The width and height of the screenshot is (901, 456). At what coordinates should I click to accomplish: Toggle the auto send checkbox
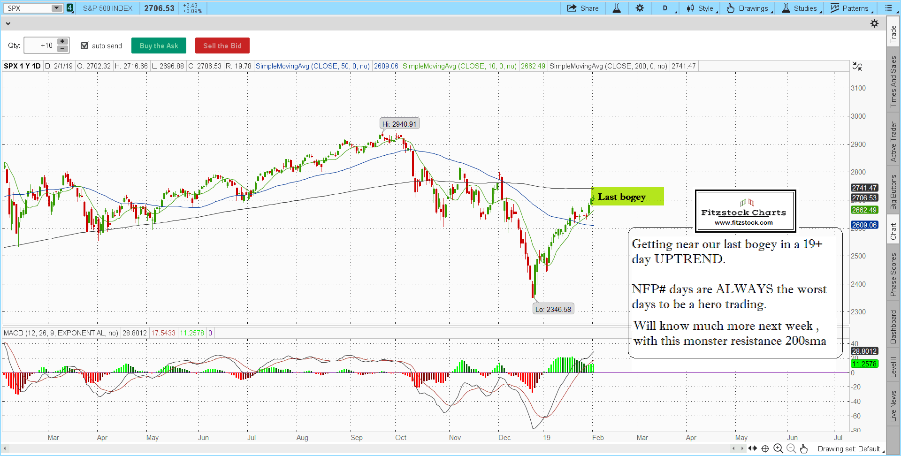(84, 46)
